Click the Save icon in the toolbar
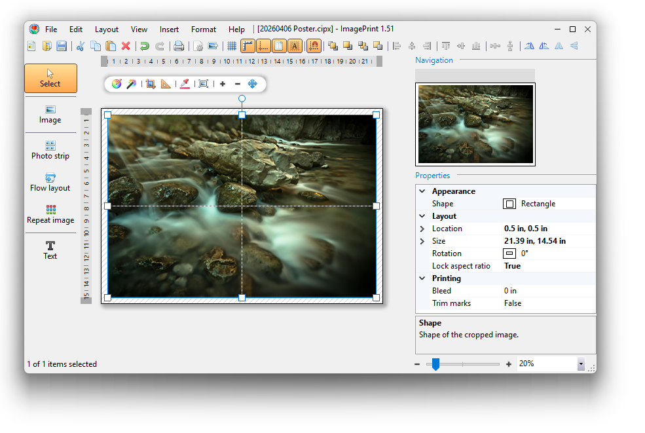The image size is (645, 433). pos(62,46)
